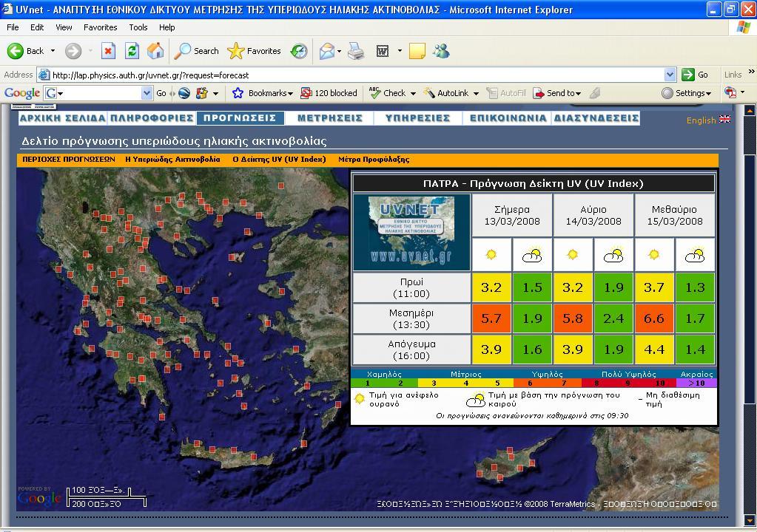Screen dimensions: 757x532
Task: Open Google toolbar Settings gear
Action: click(667, 93)
